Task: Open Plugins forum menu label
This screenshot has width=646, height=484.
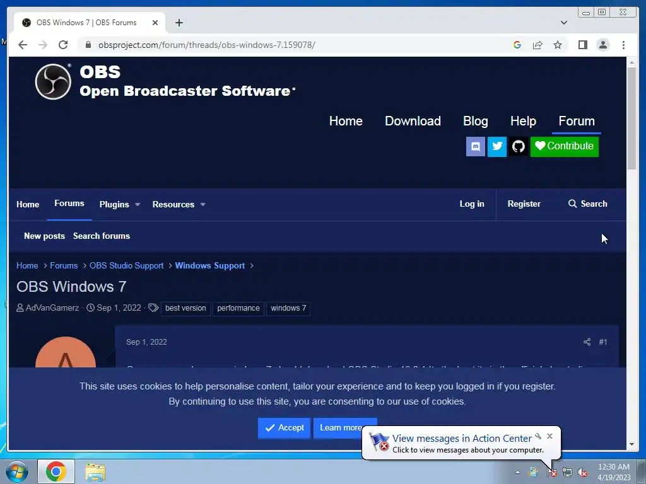Action: pos(114,205)
